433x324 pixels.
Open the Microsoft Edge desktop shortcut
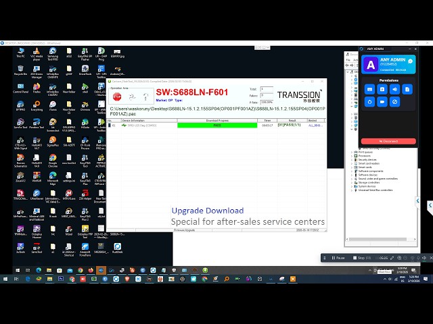pyautogui.click(x=53, y=178)
